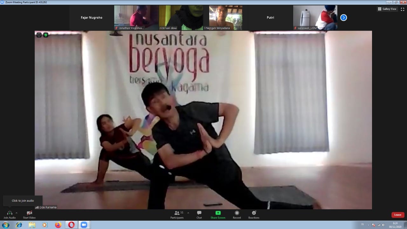Switch to Gallery View

387,9
